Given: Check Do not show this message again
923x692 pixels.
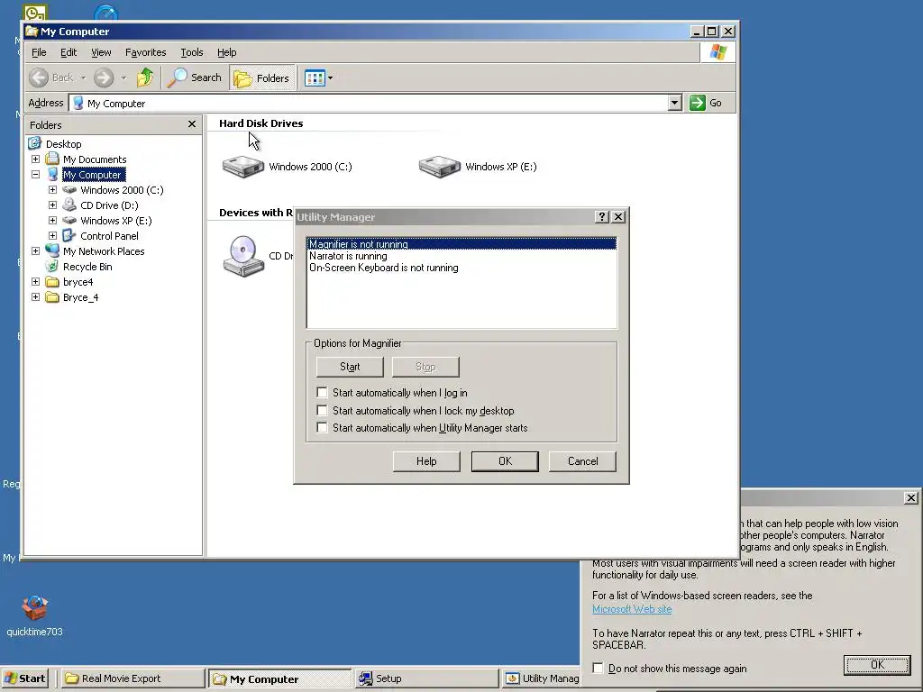Looking at the screenshot, I should point(599,668).
